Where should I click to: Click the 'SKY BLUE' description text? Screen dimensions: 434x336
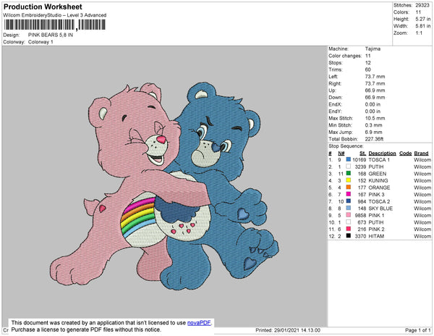point(380,209)
